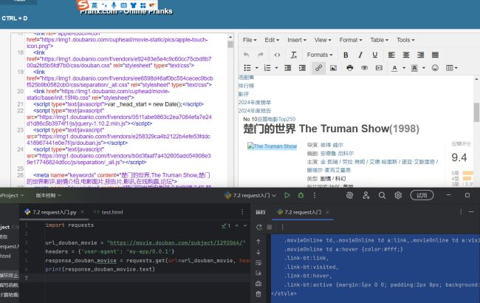480x303 pixels.
Task: Click the Insert link chain icon
Action: point(318,68)
